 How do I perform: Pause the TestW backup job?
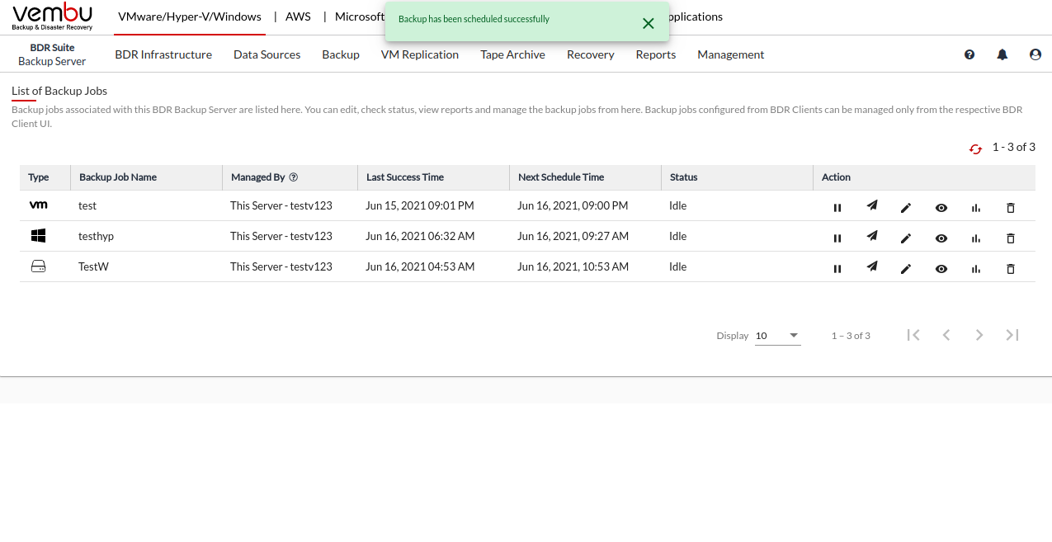(837, 269)
